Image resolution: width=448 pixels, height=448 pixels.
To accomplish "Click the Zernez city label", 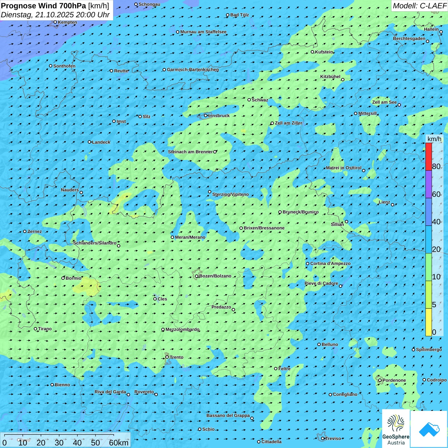I will (35, 231).
